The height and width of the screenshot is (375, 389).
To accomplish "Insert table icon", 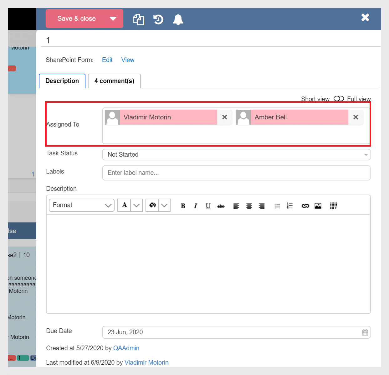I will tap(334, 206).
